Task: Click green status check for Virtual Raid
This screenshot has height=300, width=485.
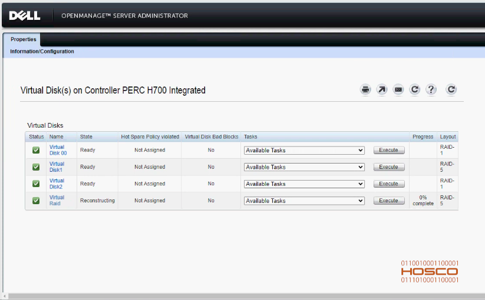Action: click(36, 201)
